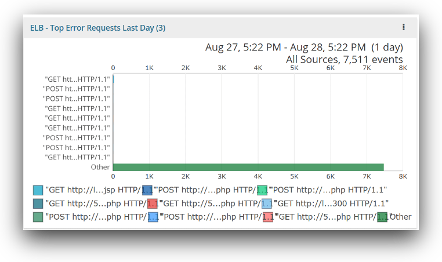Click the ELB Top Error Requests panel title
Viewport: 442px width, 262px height.
98,28
